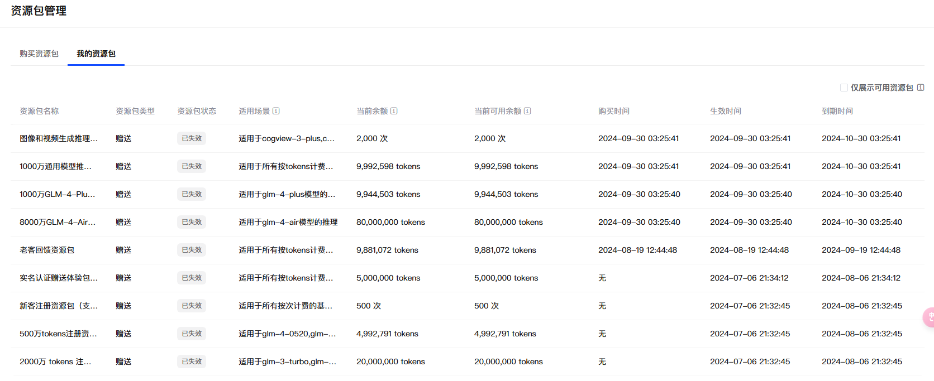Select the 老客回馈资源包 row name
The height and width of the screenshot is (381, 934).
pyautogui.click(x=47, y=250)
